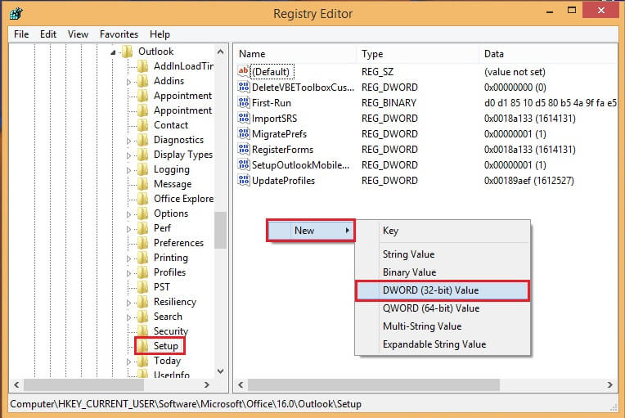Click the tree pane scroll down arrow
The width and height of the screenshot is (625, 418).
coord(220,371)
